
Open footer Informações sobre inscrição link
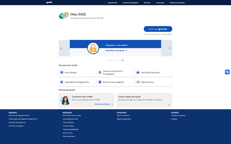(x=72, y=115)
